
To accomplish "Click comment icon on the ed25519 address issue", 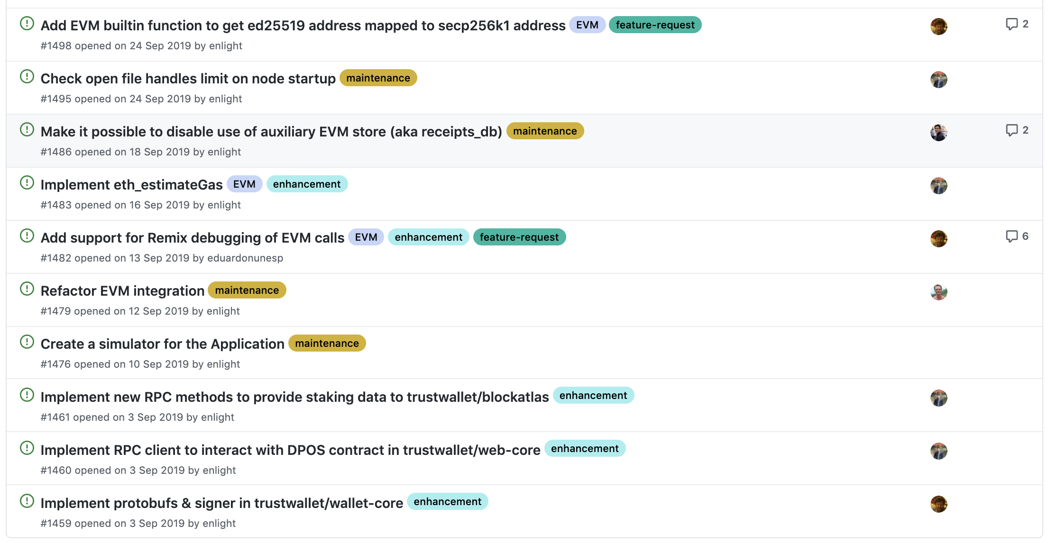I will (1011, 24).
